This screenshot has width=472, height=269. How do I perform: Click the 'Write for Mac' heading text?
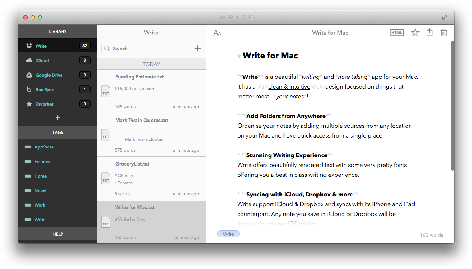tap(270, 56)
